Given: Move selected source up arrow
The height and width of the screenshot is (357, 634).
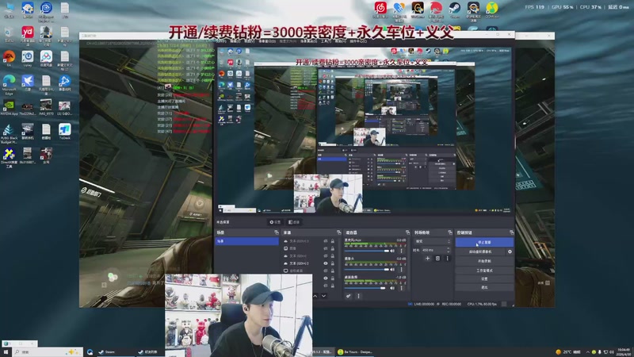Looking at the screenshot, I should tap(315, 296).
